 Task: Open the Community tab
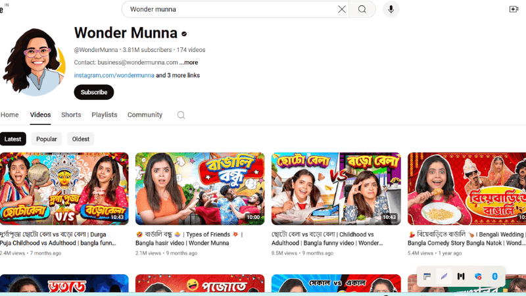[145, 114]
